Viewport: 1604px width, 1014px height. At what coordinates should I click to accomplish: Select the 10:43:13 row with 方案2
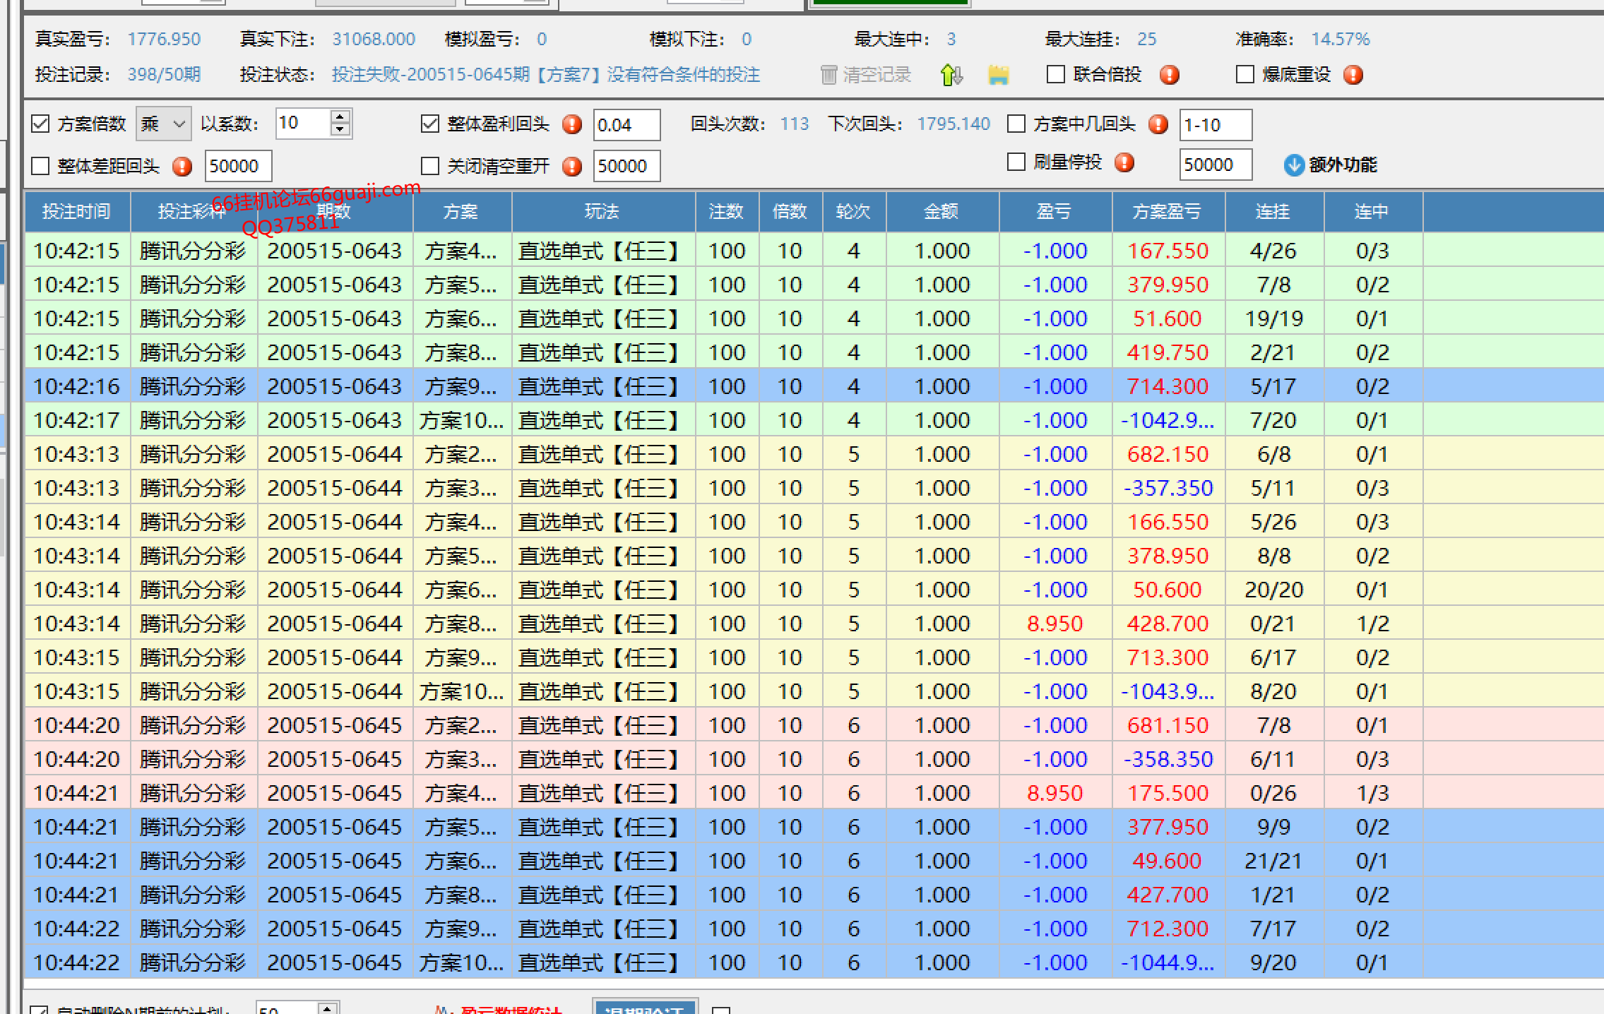(814, 454)
